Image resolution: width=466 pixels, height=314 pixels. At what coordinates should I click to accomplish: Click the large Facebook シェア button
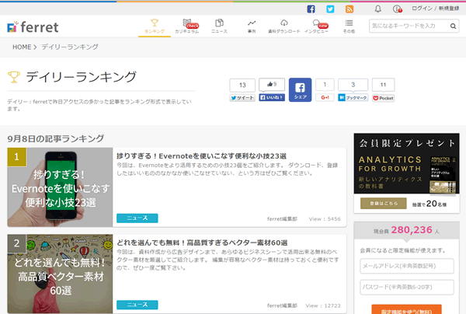pos(300,90)
